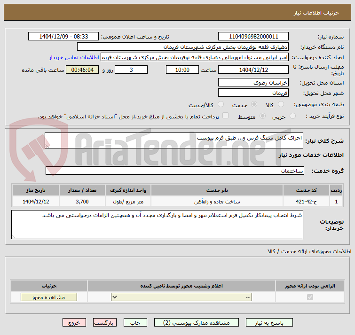The image size is (355, 335).
Task: Click the اعلام وضعیت مجوز column header
Action: pos(181,286)
